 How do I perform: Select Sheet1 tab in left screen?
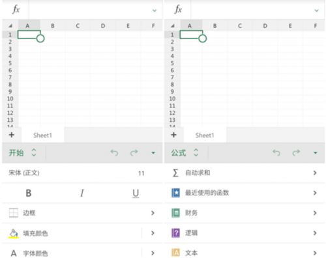pyautogui.click(x=42, y=136)
